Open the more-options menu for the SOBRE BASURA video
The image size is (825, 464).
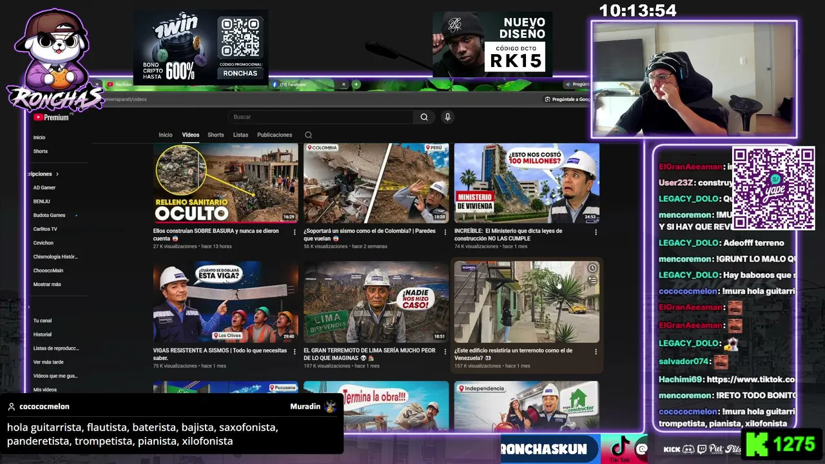pyautogui.click(x=295, y=232)
